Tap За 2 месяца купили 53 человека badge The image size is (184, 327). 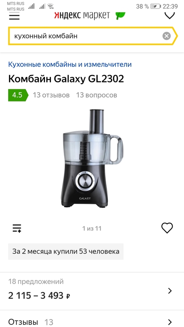pos(66,251)
